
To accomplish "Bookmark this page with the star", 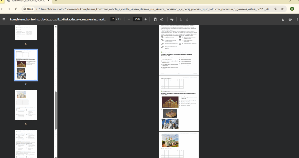I will pos(282,9).
